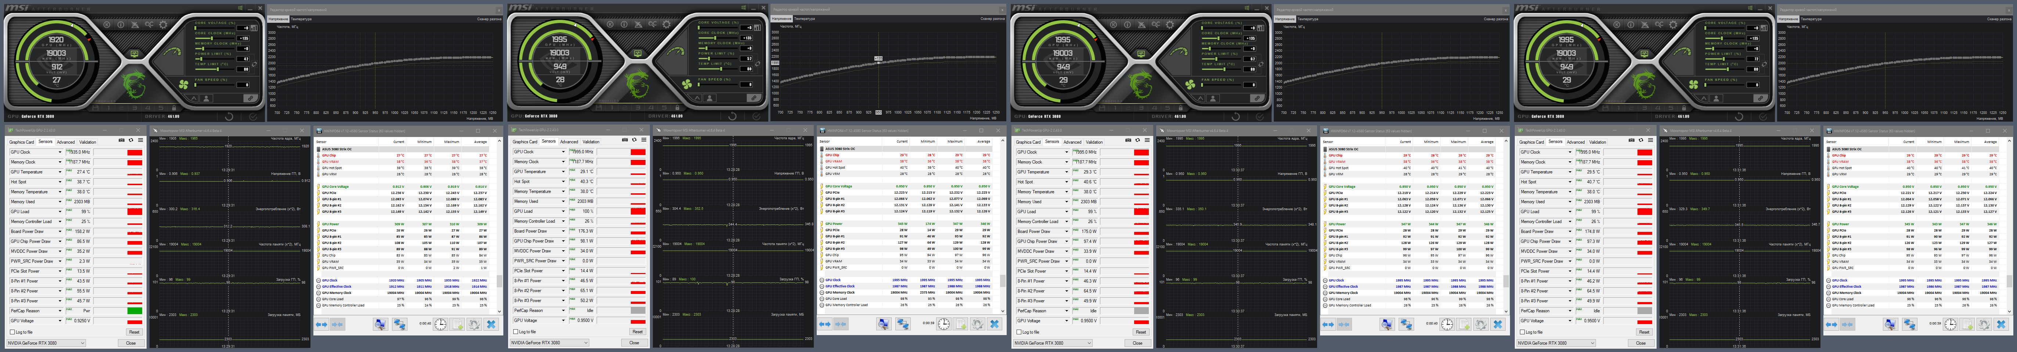Click Сканер разгона in leftmost curve editor
2017x352 pixels.
tap(489, 19)
